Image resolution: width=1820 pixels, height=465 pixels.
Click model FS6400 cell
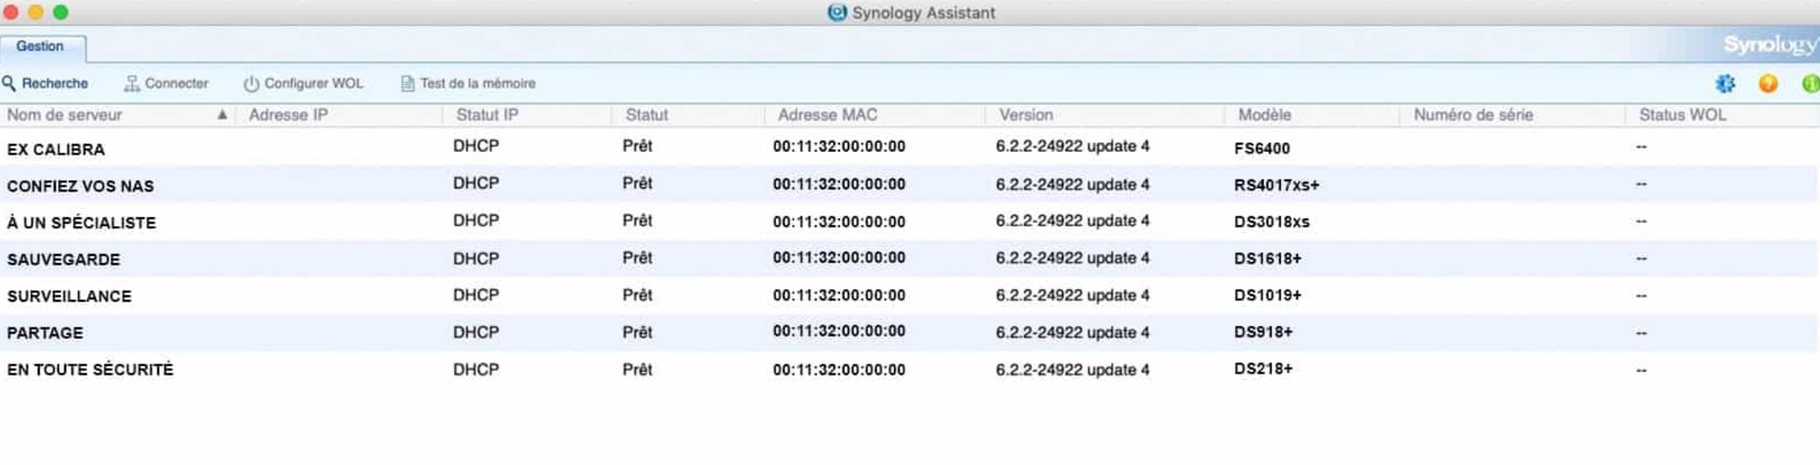(x=1262, y=149)
